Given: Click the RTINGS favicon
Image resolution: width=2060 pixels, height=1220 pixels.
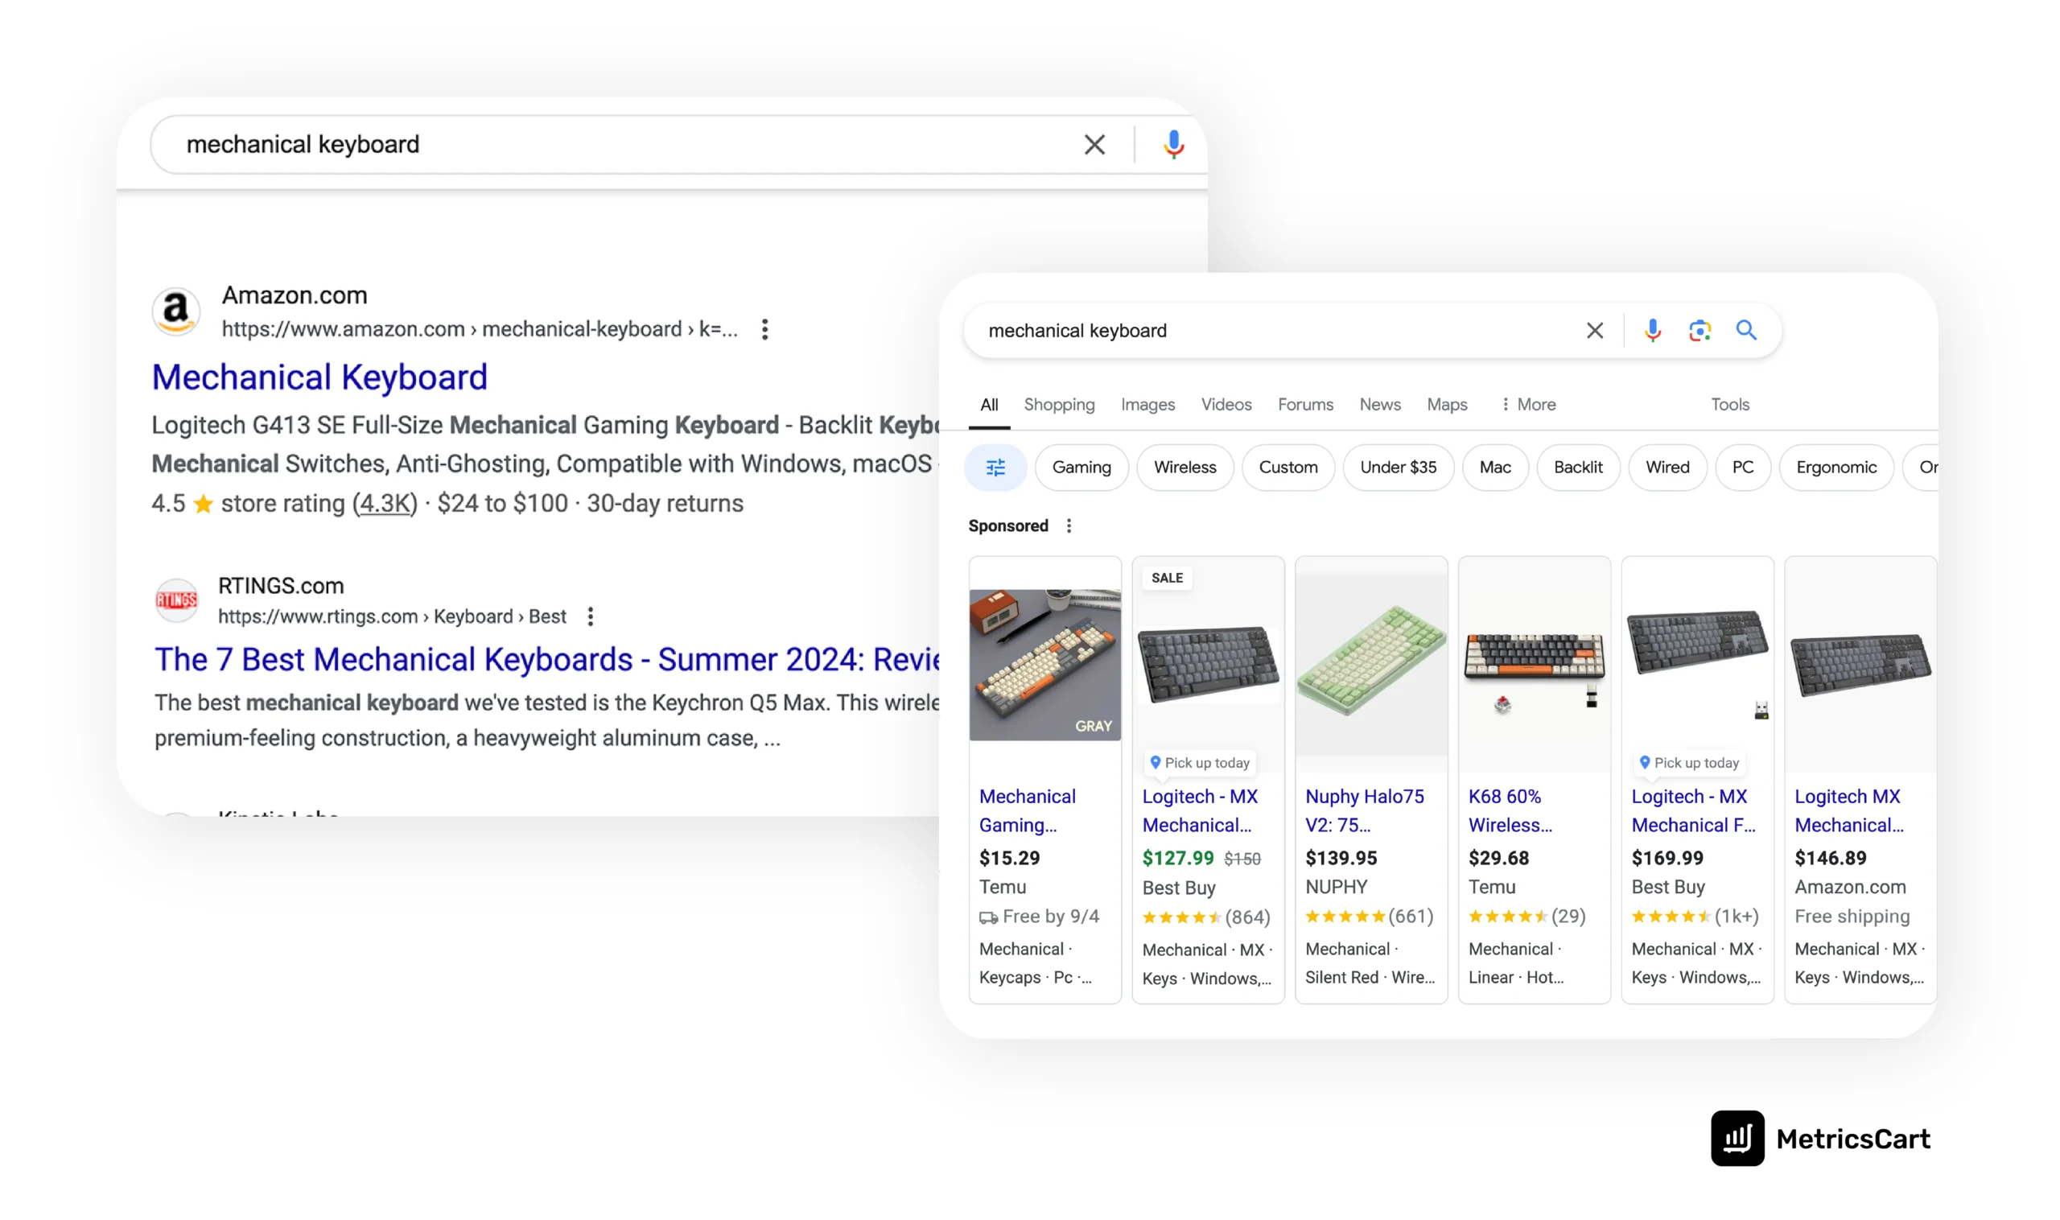Looking at the screenshot, I should tap(176, 600).
